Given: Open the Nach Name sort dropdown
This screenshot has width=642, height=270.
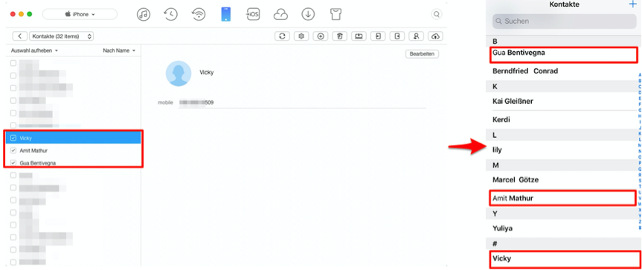Looking at the screenshot, I should coord(119,50).
